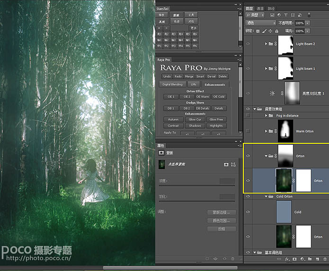Click Raya Pro Undo button
The image size is (329, 271).
[x=167, y=77]
